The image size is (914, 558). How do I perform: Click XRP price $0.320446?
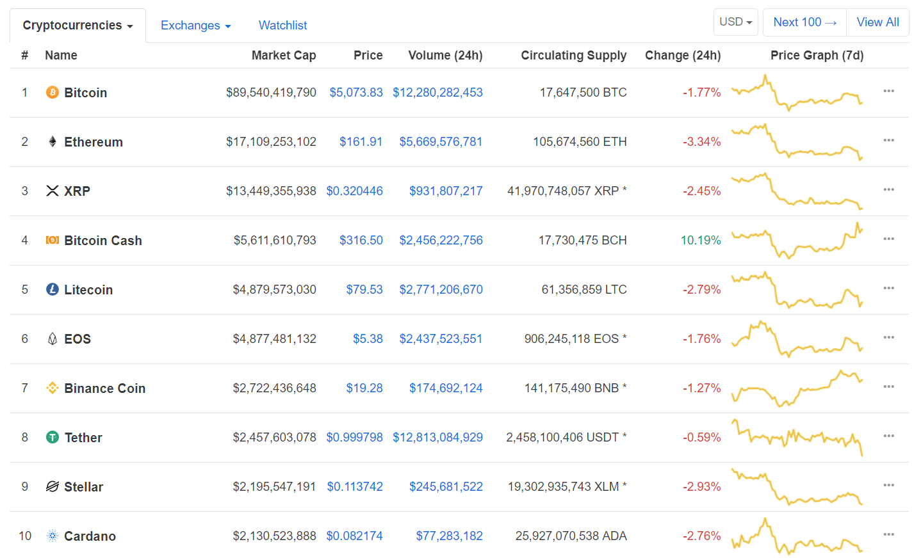click(x=354, y=191)
